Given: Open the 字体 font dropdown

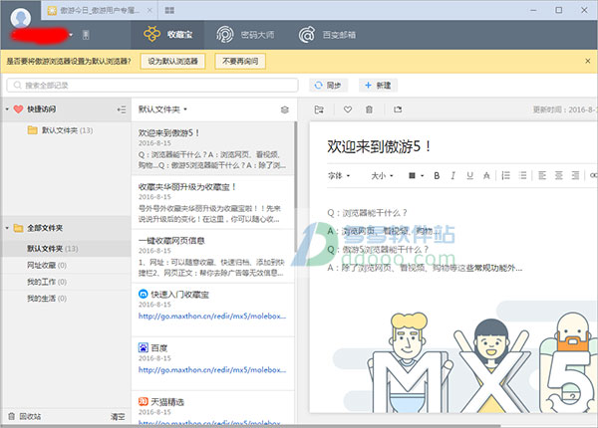Looking at the screenshot, I should click(339, 175).
